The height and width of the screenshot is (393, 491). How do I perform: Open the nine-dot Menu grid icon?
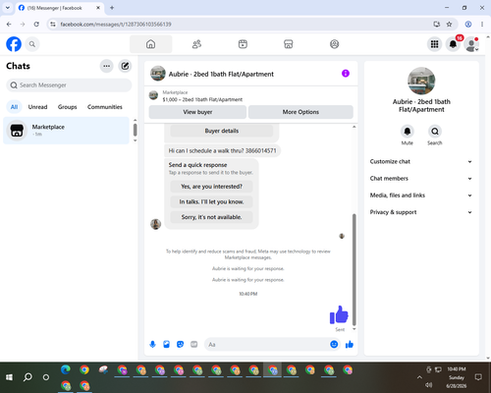tap(434, 44)
